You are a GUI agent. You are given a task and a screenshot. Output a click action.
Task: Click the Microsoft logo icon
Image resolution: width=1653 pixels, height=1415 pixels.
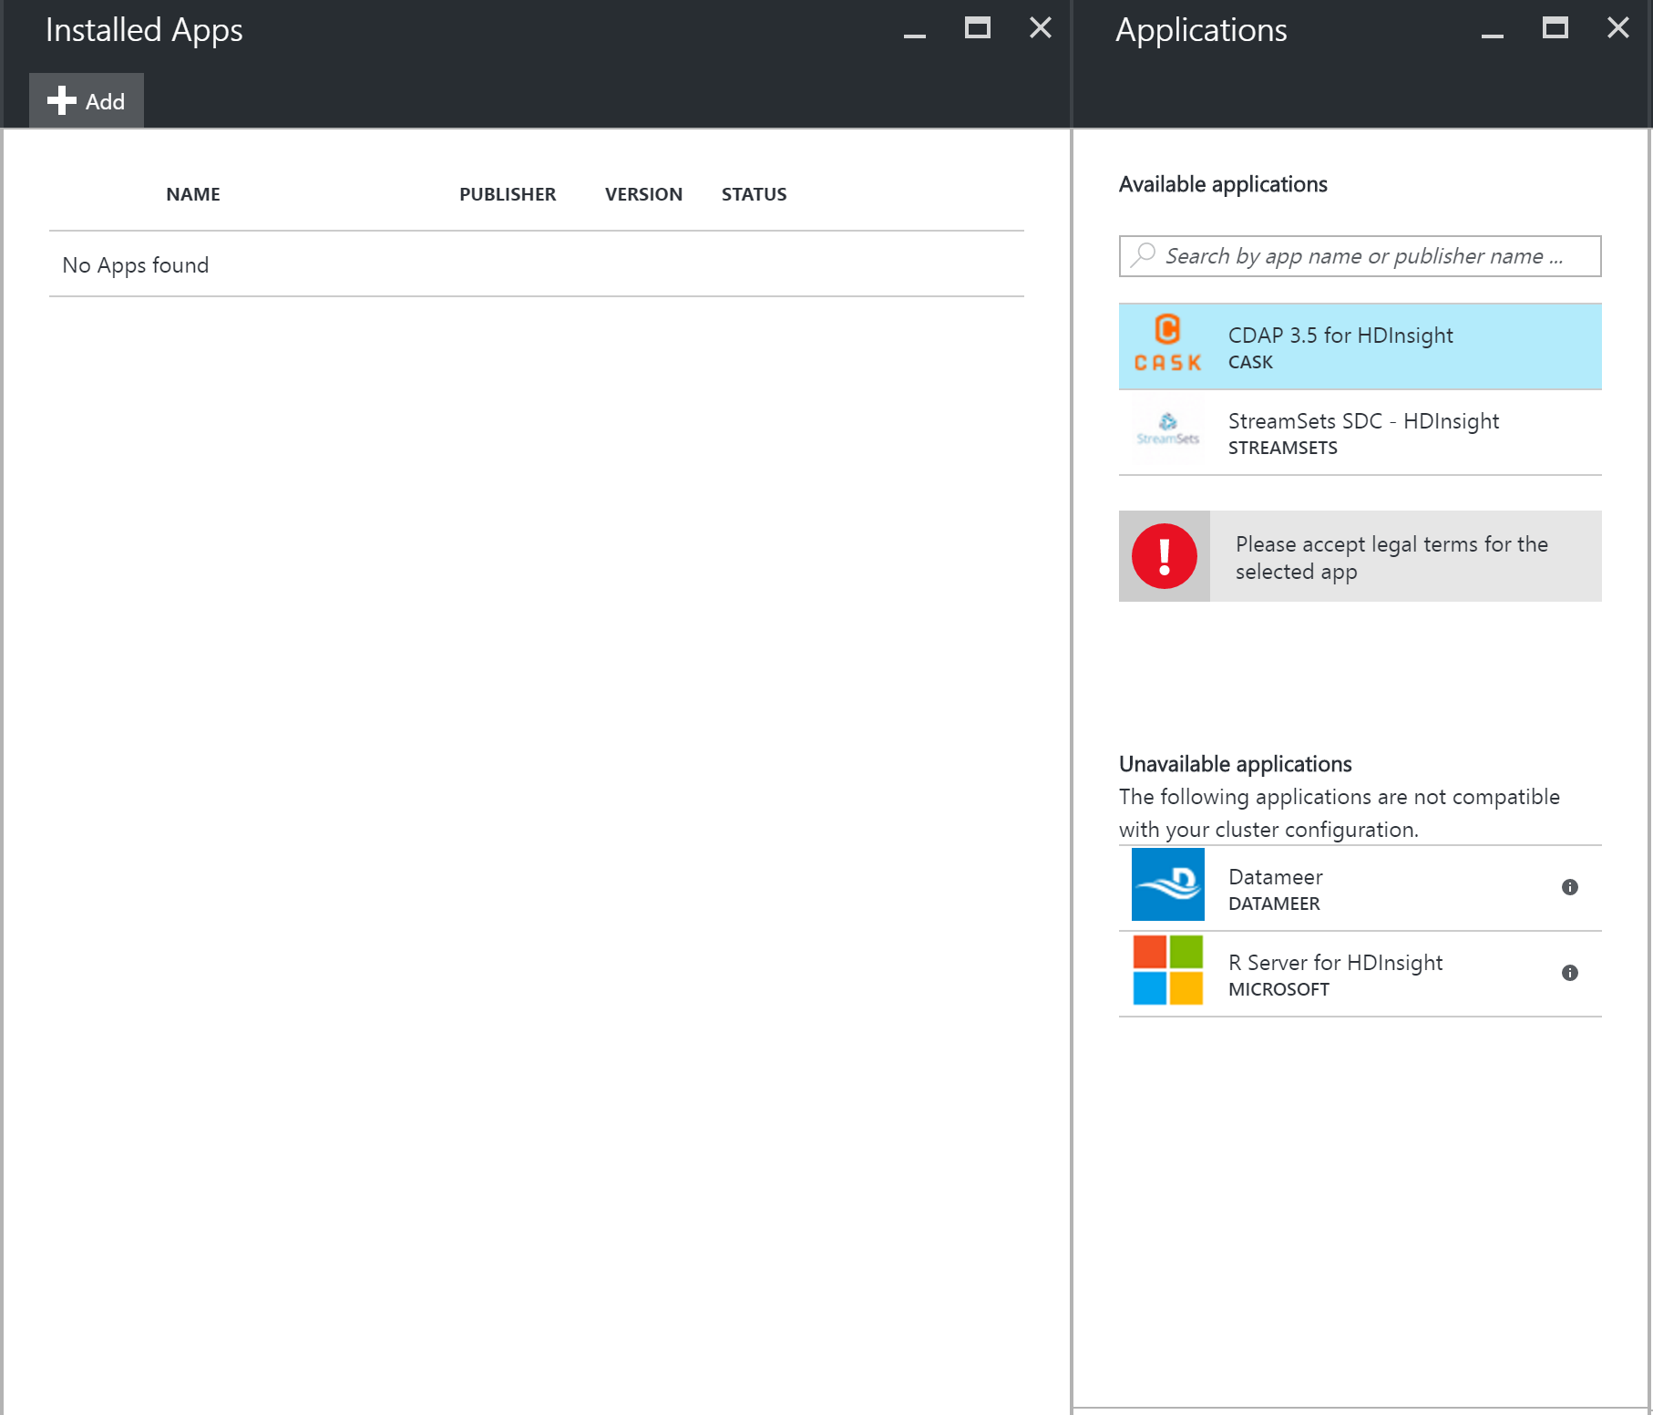[1168, 970]
